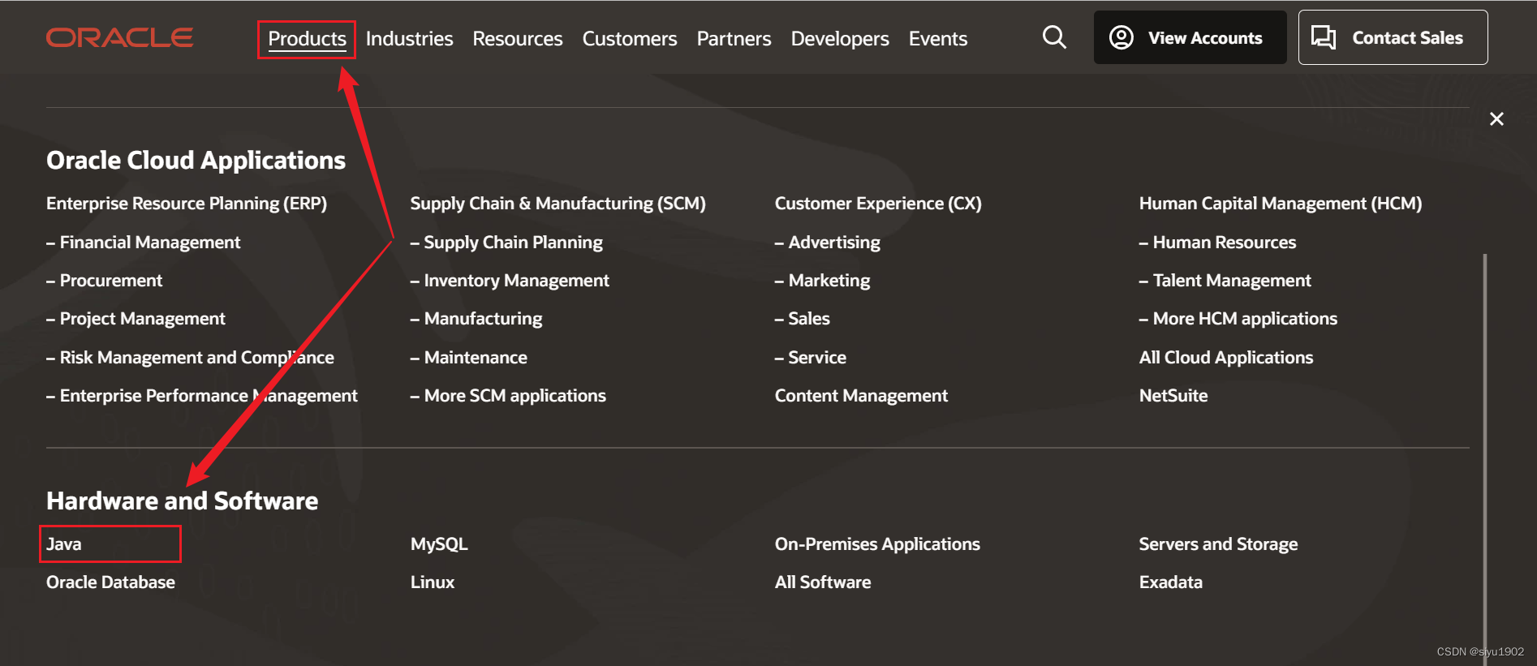The width and height of the screenshot is (1537, 666).
Task: Open the Exadata link
Action: 1171,582
